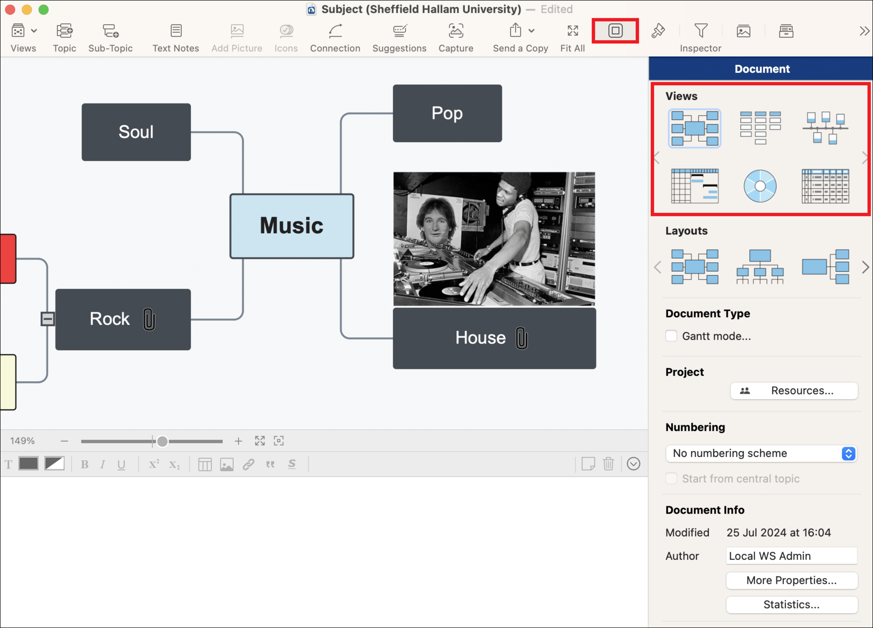This screenshot has height=628, width=873.
Task: Add a Sub-Topic from the toolbar
Action: (x=110, y=31)
